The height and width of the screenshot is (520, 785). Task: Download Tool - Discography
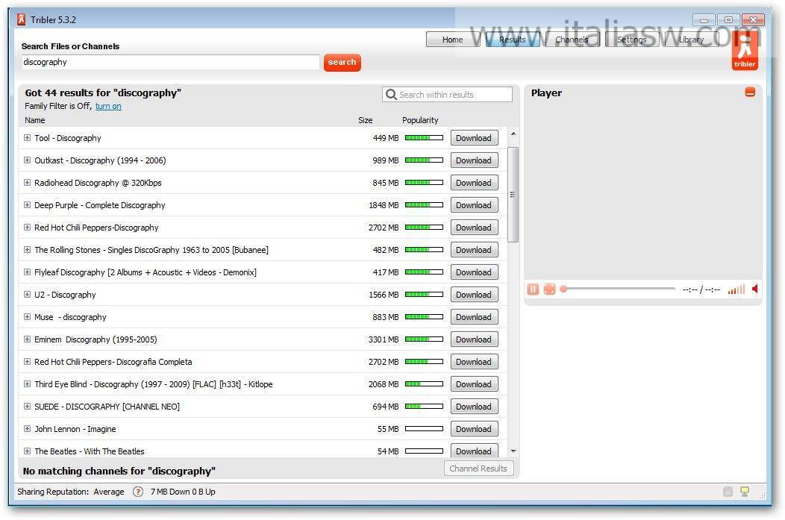(474, 138)
